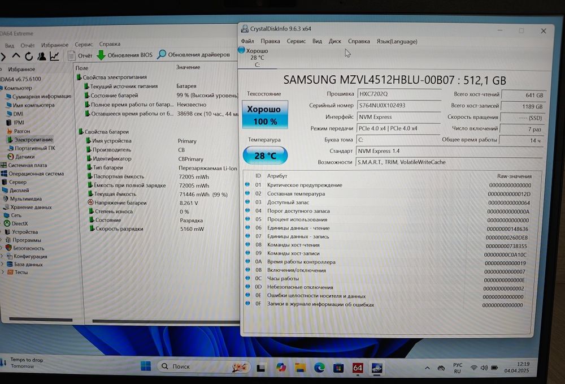The width and height of the screenshot is (565, 384).
Task: Click the CrystalDiskInfo taskbar icon
Action: [377, 368]
